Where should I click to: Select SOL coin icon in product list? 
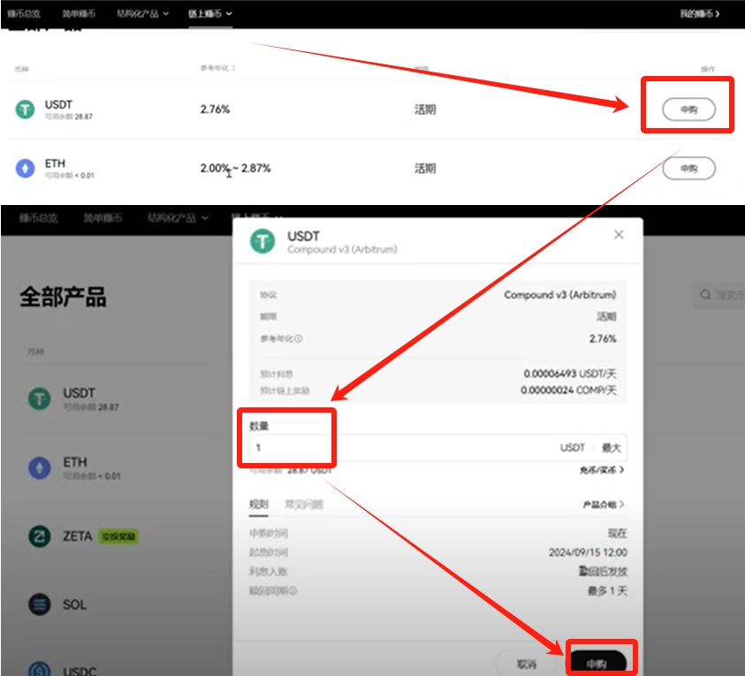(x=40, y=604)
